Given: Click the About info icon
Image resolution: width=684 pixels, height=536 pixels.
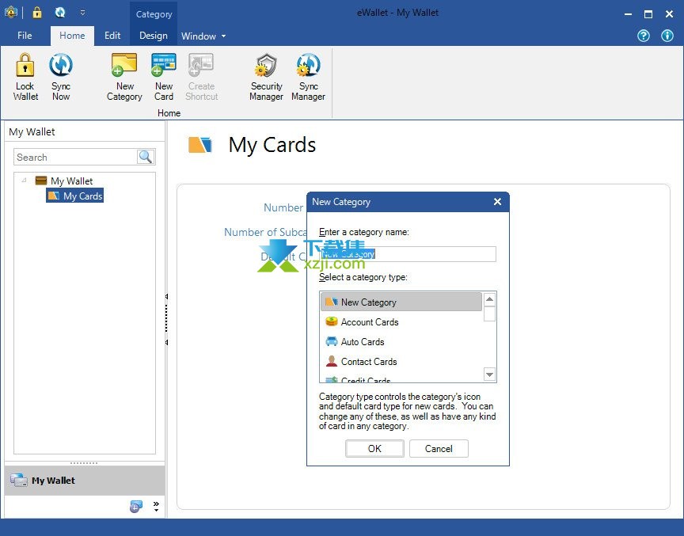Looking at the screenshot, I should pos(667,36).
